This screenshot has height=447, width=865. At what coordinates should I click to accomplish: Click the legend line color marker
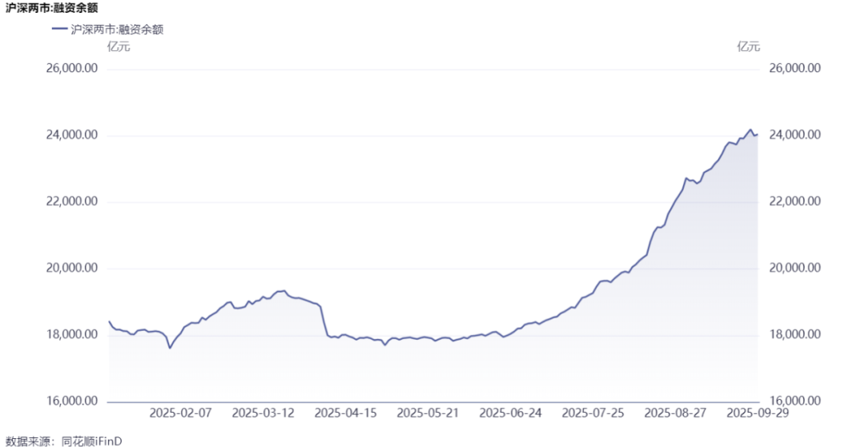59,30
